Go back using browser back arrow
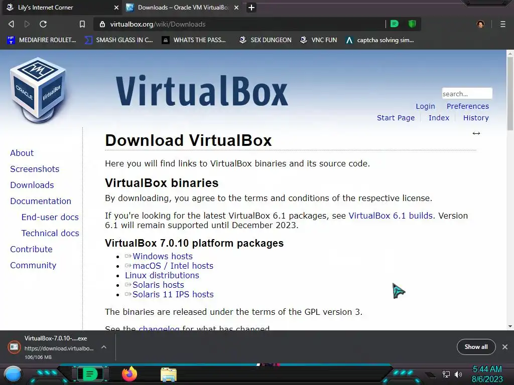 coord(11,24)
